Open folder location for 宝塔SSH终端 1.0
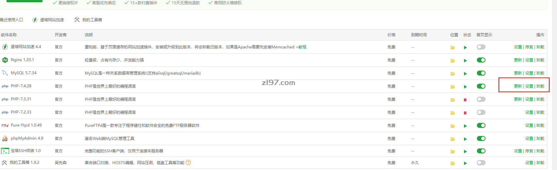Viewport: 557px width, 170px height. pos(452,151)
